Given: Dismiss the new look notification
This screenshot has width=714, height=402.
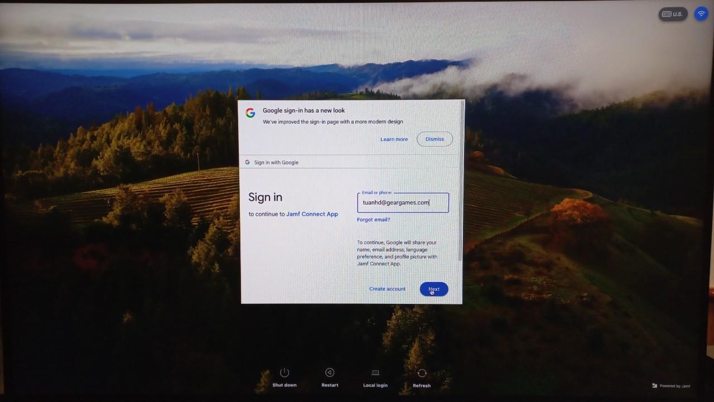Looking at the screenshot, I should 435,139.
